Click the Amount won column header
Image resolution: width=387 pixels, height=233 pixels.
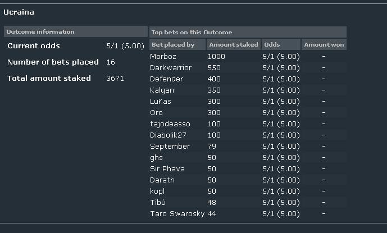(x=324, y=45)
